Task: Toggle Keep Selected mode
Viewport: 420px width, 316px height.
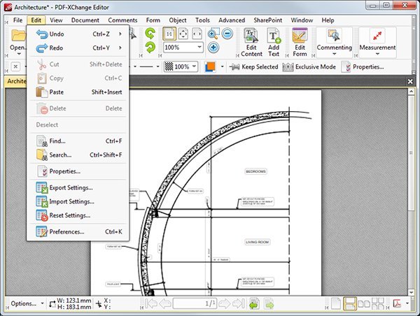Action: 254,67
